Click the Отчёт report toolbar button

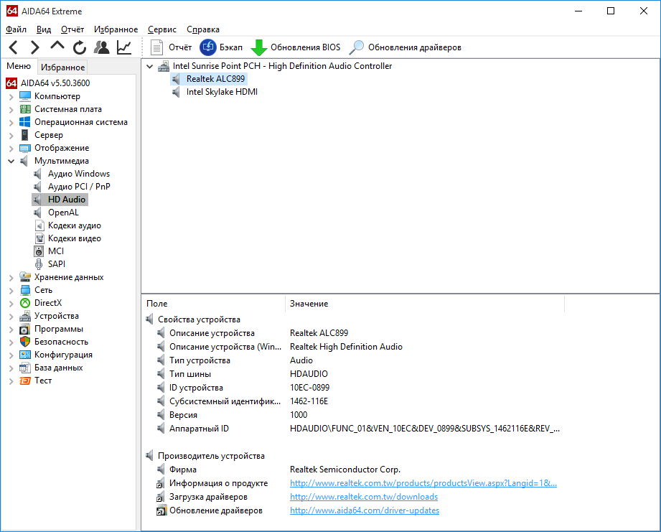[x=172, y=47]
